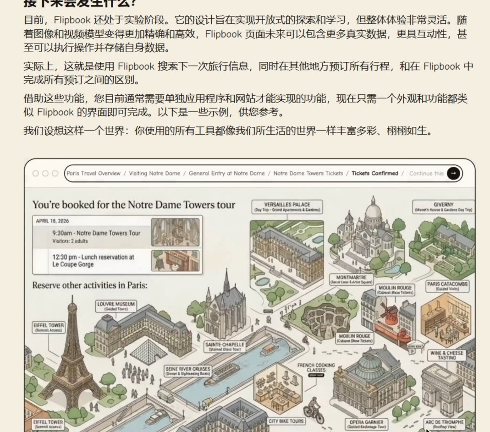Click the 'Continue this' prompt field
The height and width of the screenshot is (432, 490).
[x=426, y=174]
